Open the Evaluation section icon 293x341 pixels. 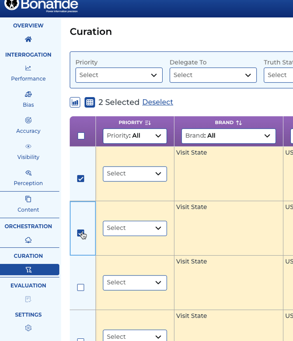click(28, 299)
